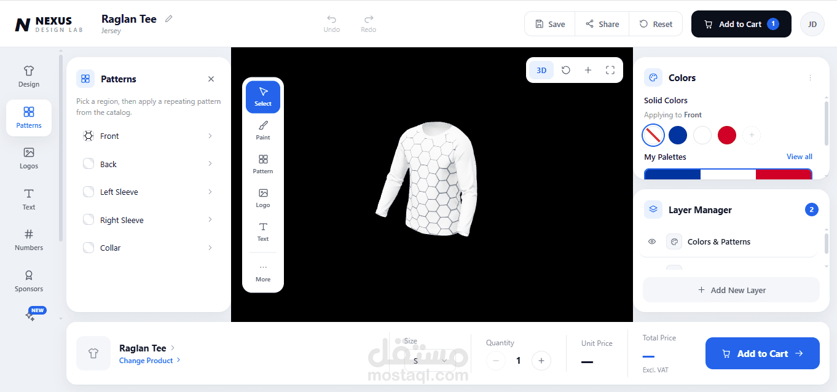Expand the Left Sleeve chevron
The image size is (837, 392).
point(210,192)
